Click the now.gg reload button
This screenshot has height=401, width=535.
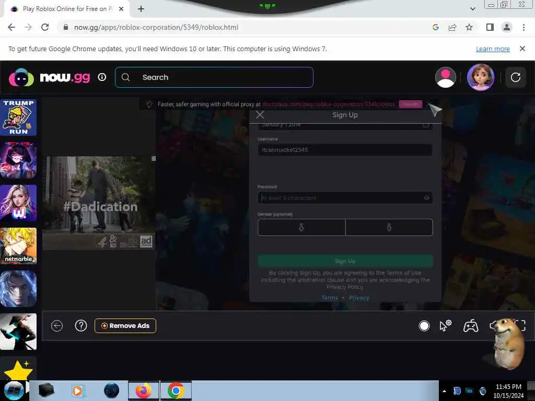[515, 77]
